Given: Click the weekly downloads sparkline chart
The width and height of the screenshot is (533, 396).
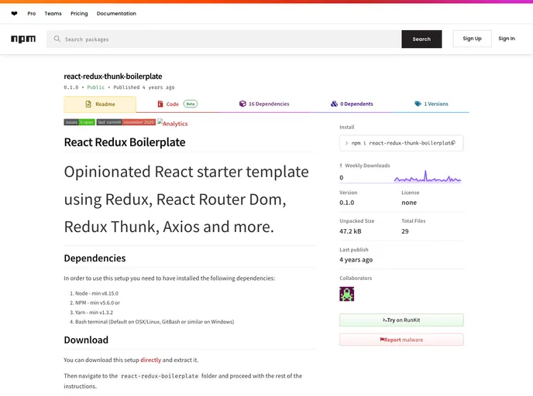Looking at the screenshot, I should coord(428,176).
